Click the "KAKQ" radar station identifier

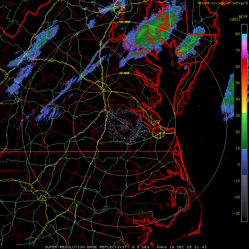coord(162,247)
